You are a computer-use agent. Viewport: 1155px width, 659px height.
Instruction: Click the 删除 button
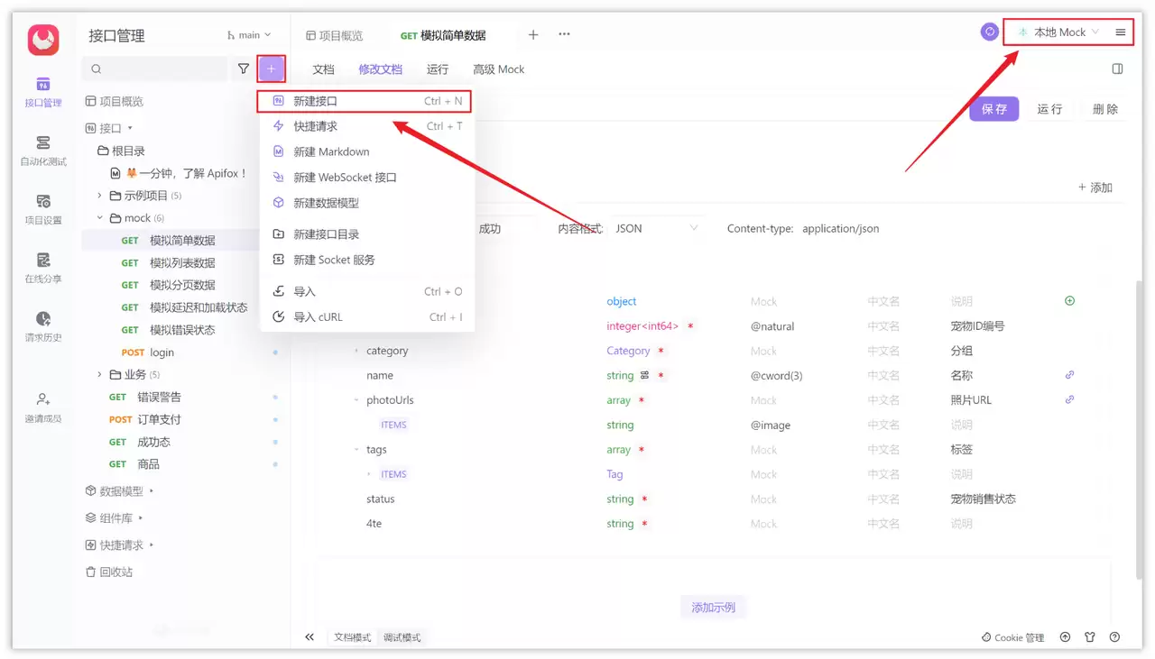(1104, 109)
